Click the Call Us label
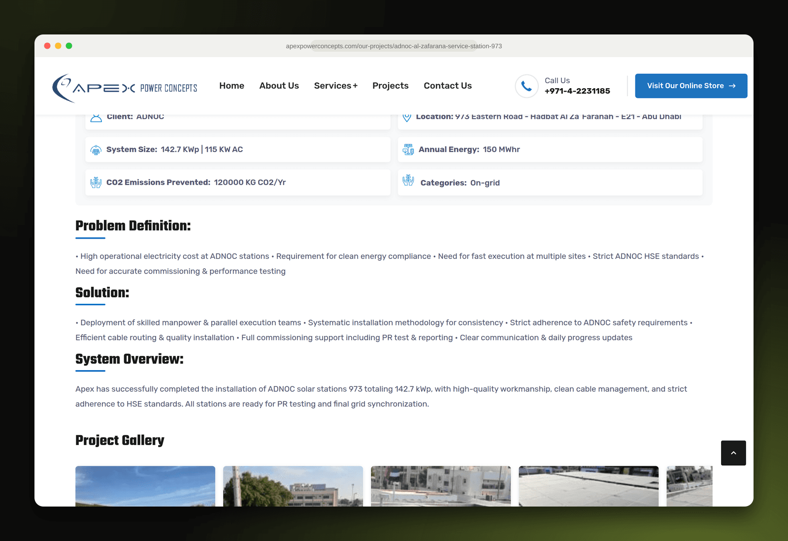 click(557, 80)
